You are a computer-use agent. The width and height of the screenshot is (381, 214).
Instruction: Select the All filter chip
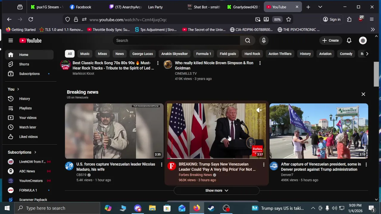(x=70, y=54)
